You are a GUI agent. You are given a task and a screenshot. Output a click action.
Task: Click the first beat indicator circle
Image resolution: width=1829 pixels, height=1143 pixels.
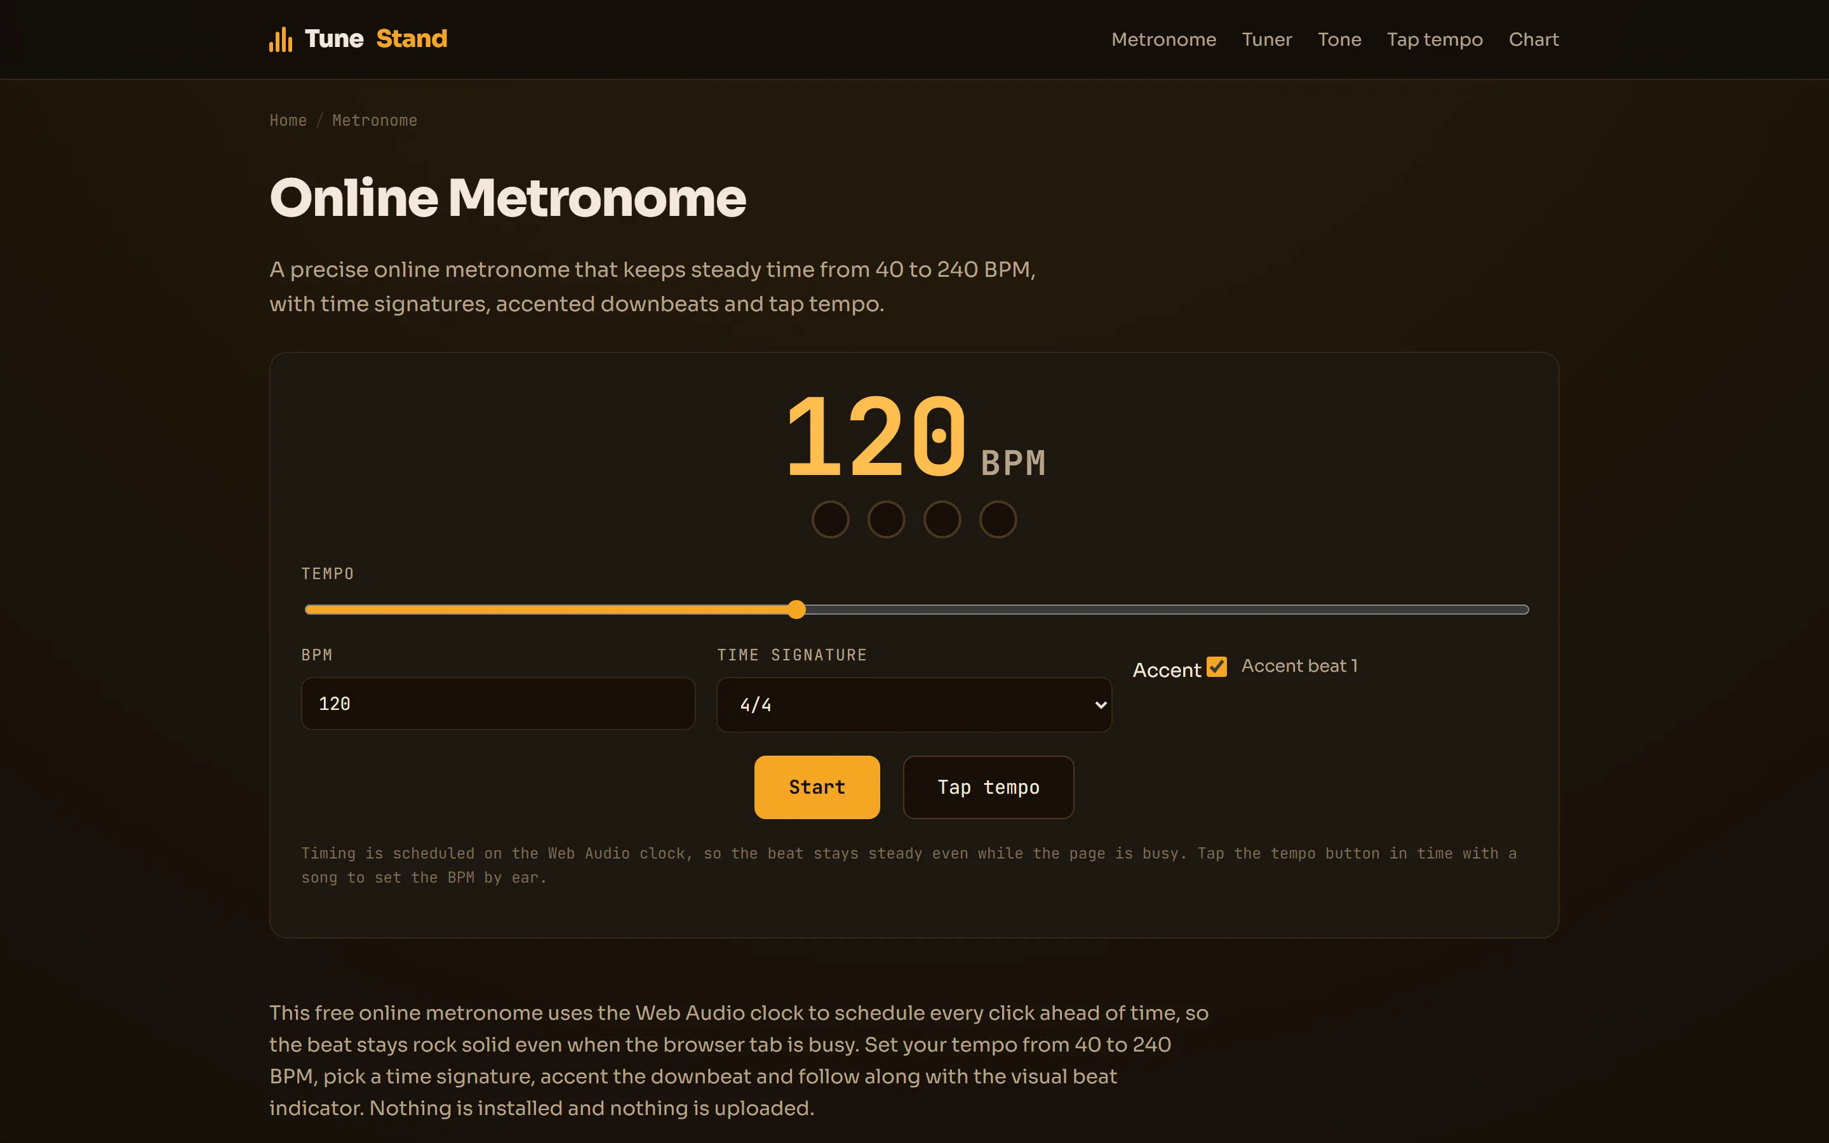pyautogui.click(x=830, y=519)
